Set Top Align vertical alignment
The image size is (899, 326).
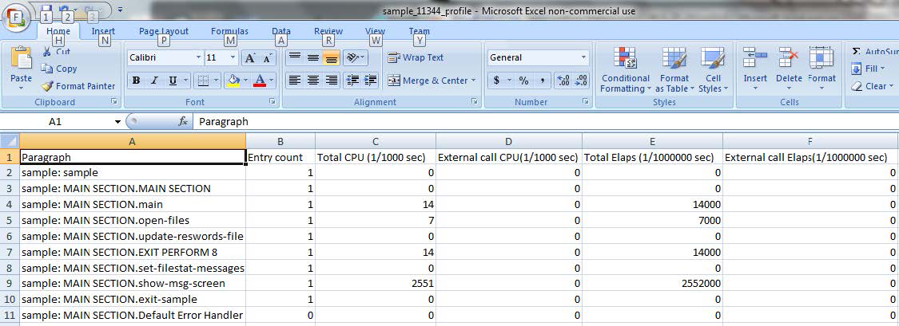tap(295, 57)
